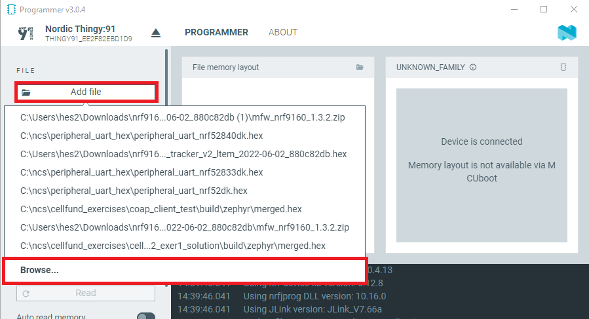This screenshot has height=319, width=589.
Task: Select coap_client_test merged.hex file
Action: [185, 209]
